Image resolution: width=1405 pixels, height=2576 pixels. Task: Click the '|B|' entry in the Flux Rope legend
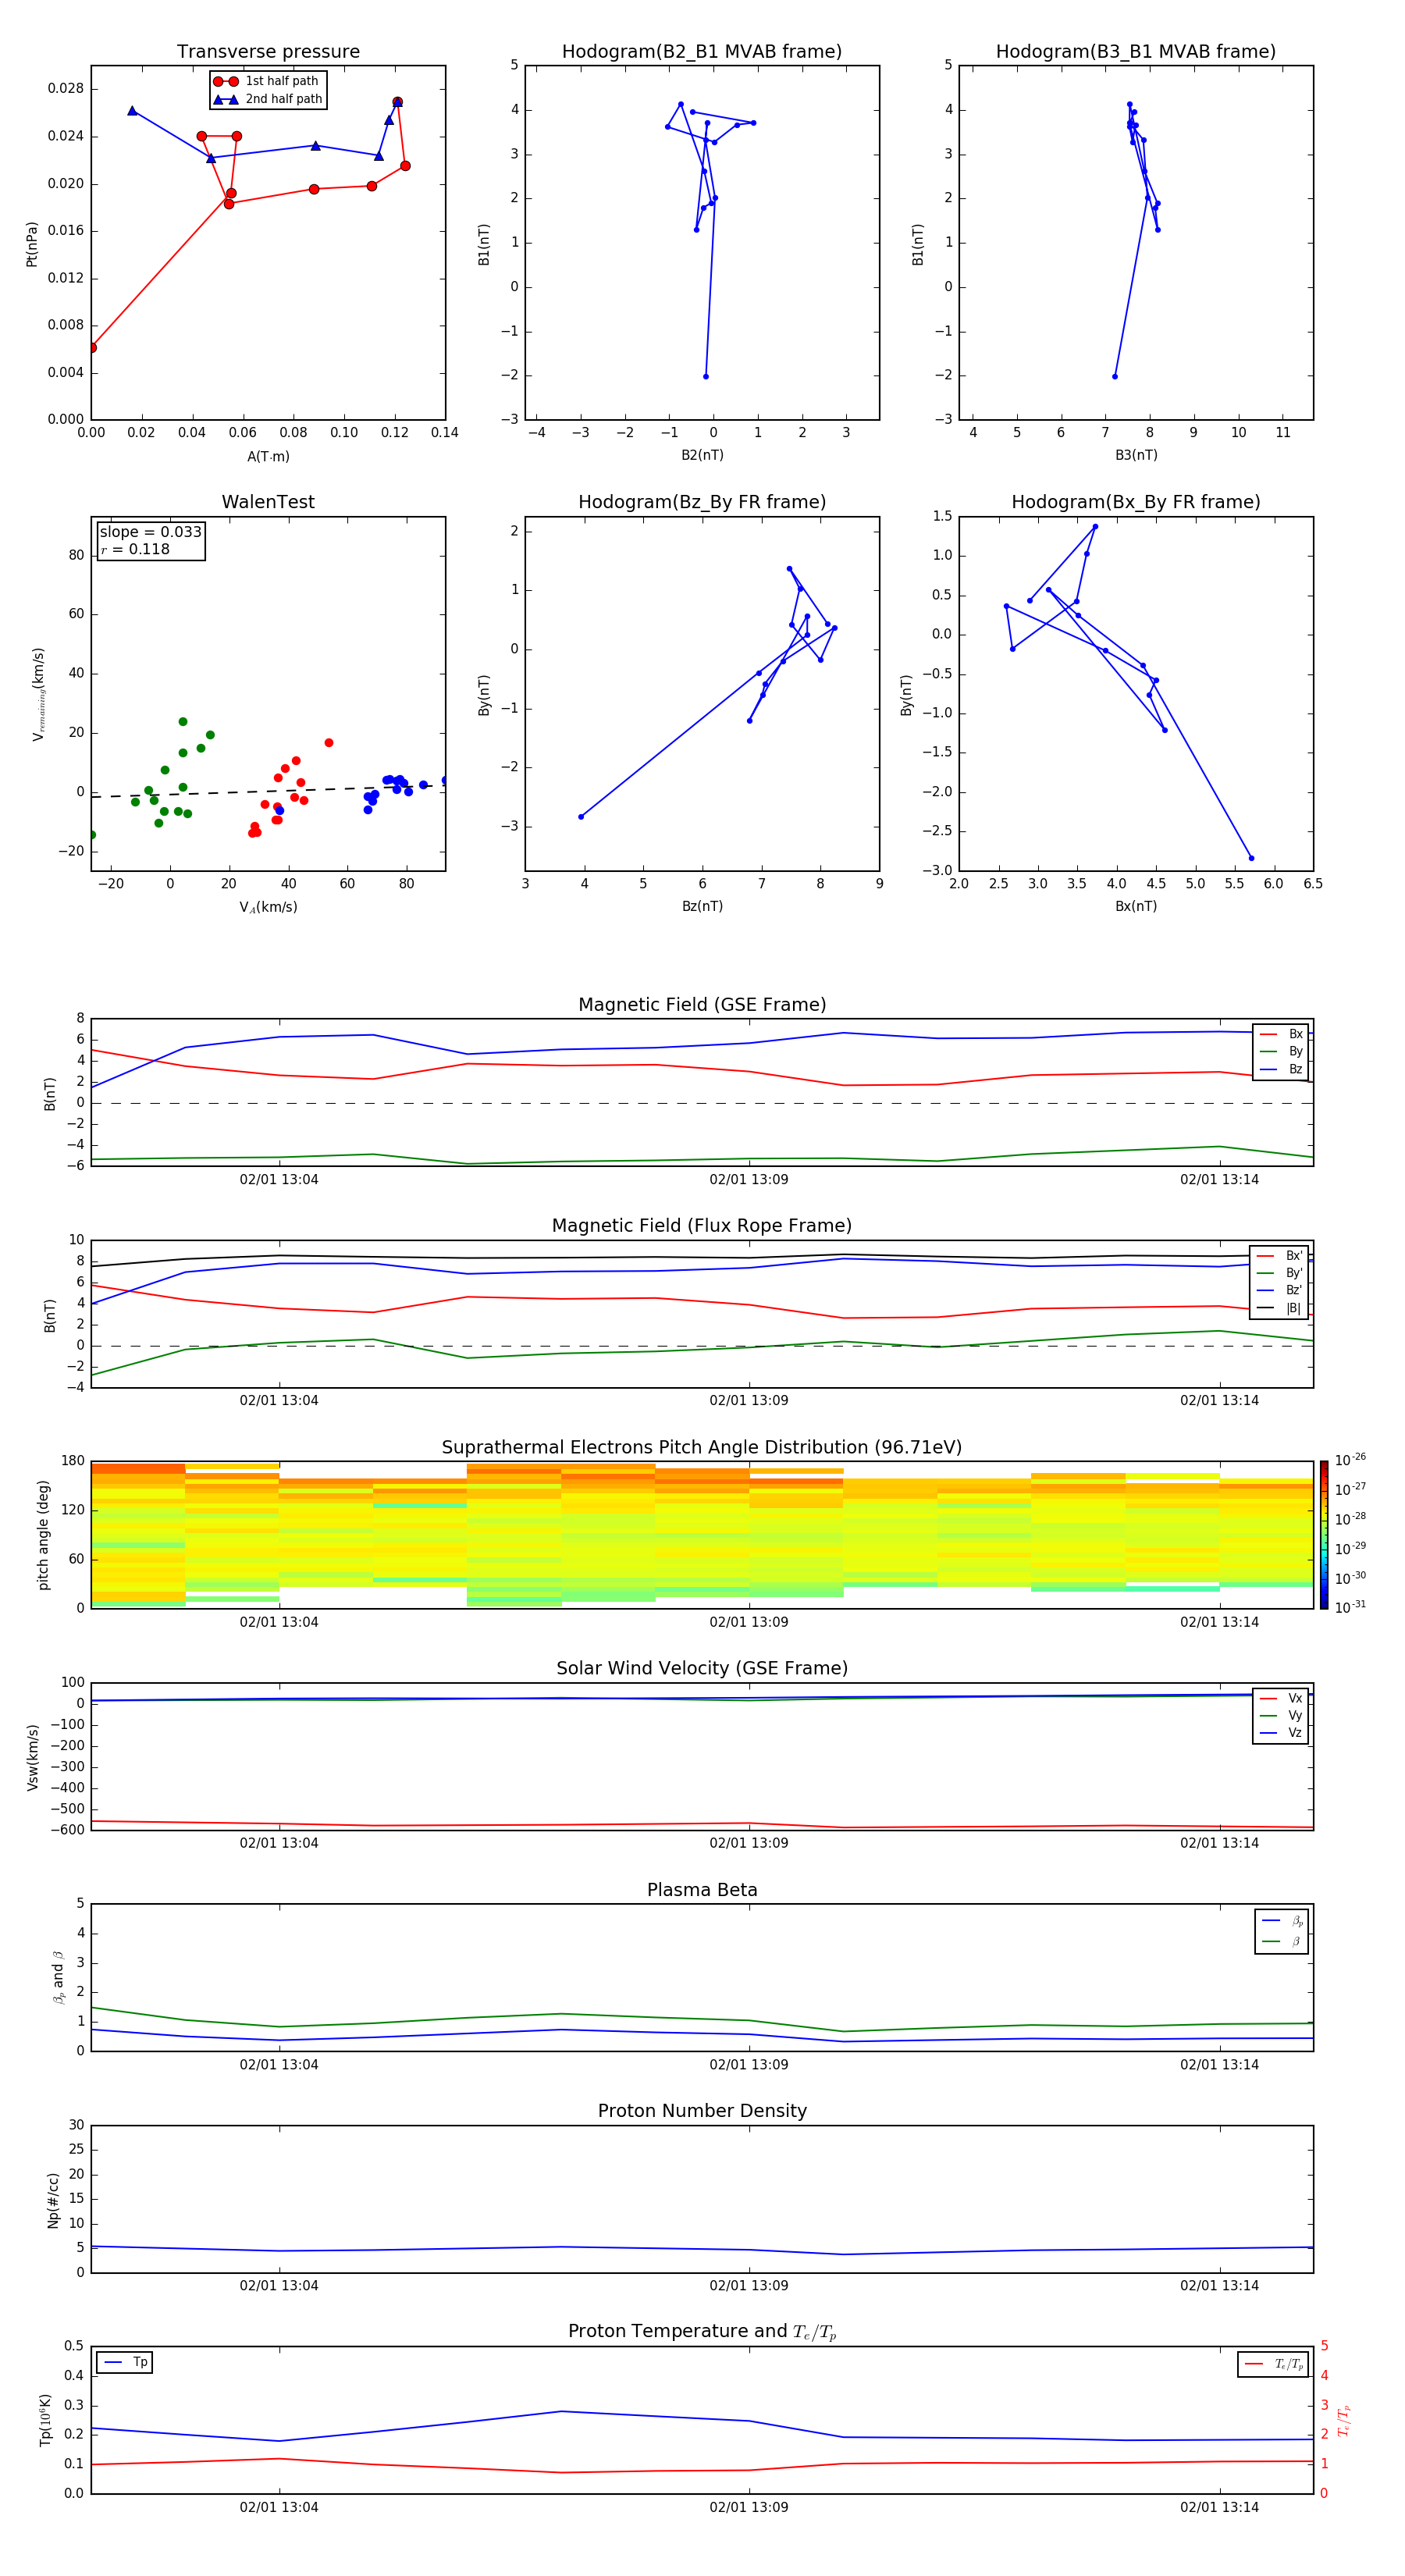click(x=1280, y=1308)
